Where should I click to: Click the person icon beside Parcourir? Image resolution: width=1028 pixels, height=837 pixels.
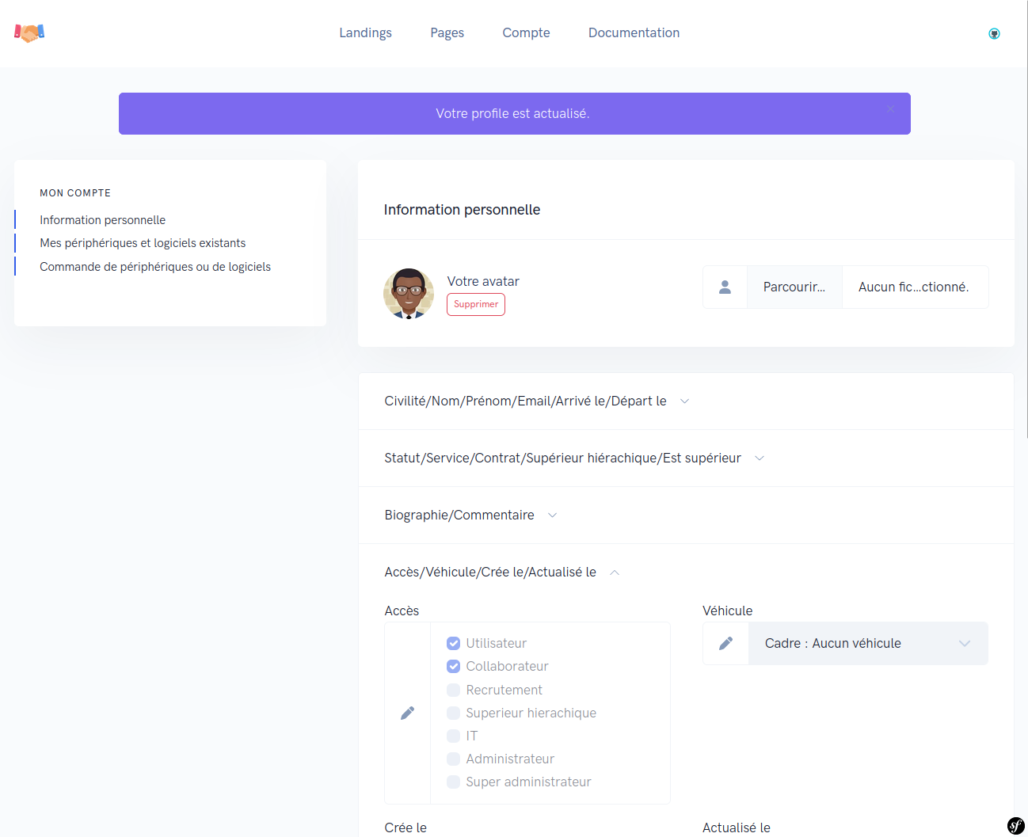[x=725, y=287]
